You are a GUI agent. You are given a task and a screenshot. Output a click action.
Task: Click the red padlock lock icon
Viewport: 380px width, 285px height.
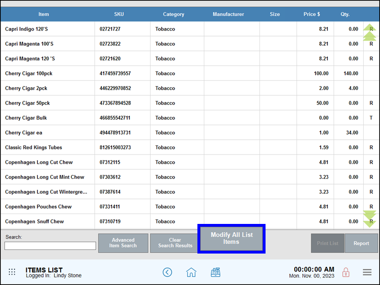(346, 272)
